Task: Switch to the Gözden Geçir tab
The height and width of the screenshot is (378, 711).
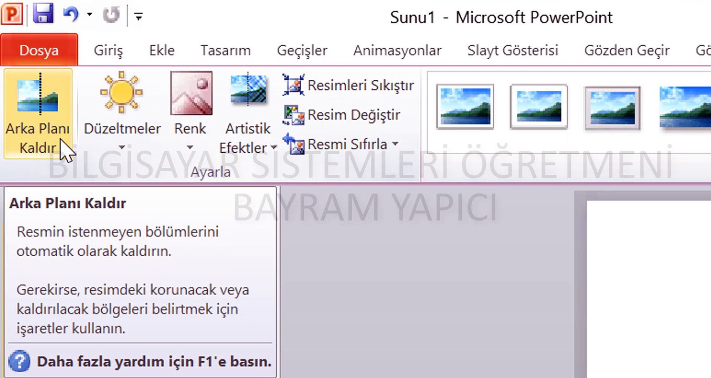Action: pyautogui.click(x=627, y=51)
